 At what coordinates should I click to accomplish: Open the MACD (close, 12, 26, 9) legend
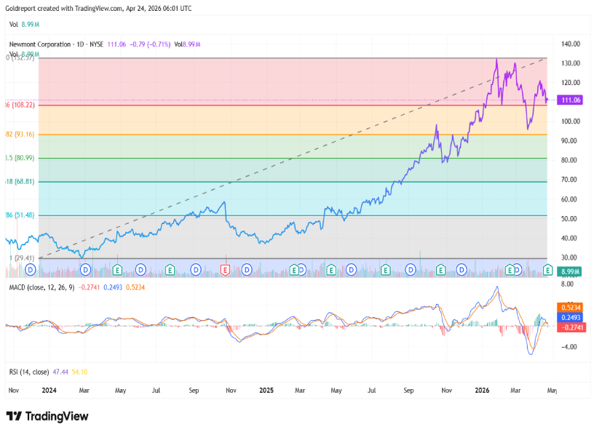(x=41, y=288)
